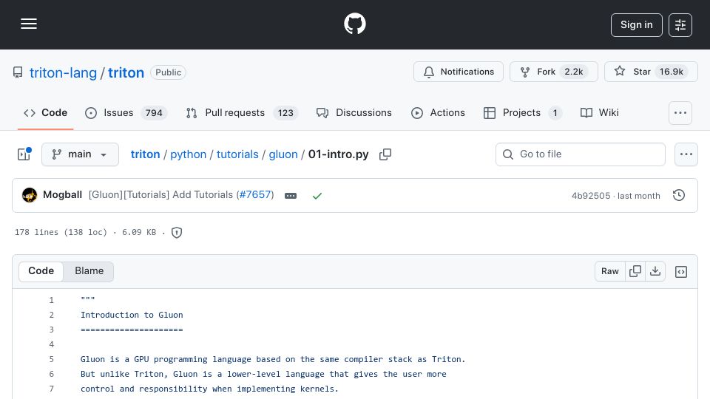The height and width of the screenshot is (399, 710).
Task: Expand the commit message details ellipsis
Action: [291, 196]
